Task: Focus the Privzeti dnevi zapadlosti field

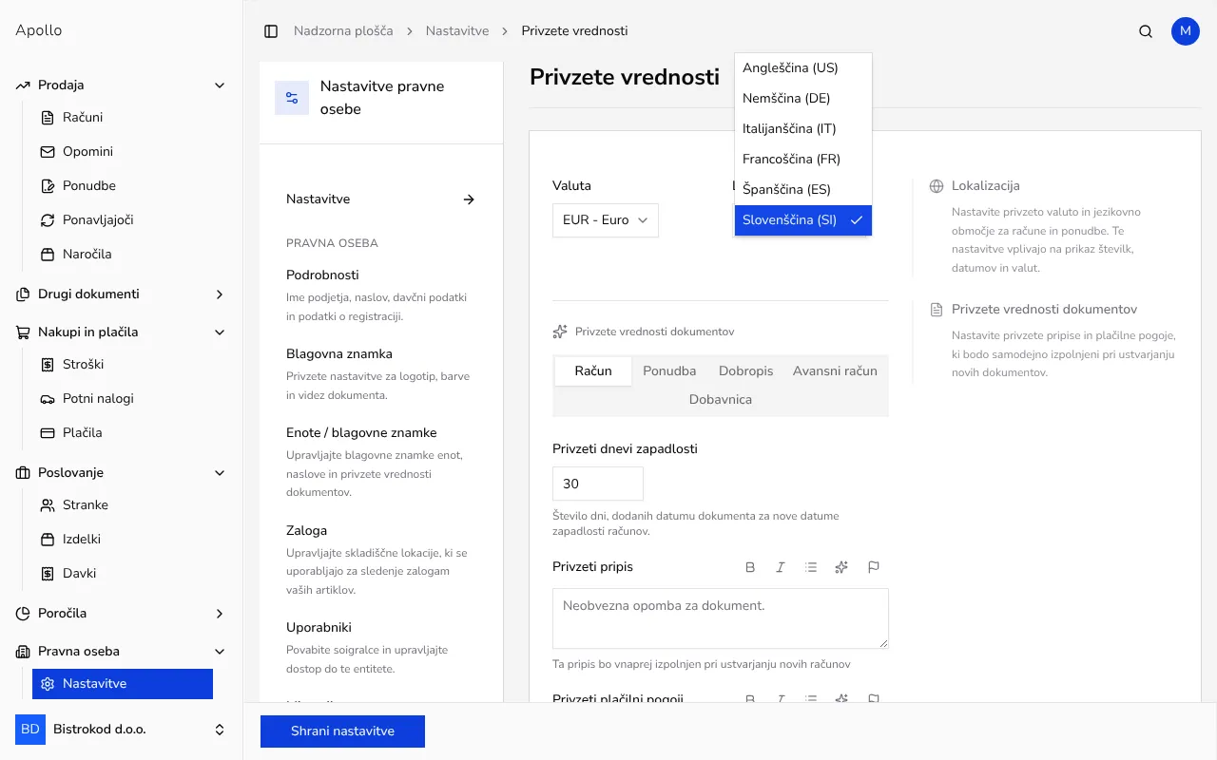Action: pyautogui.click(x=598, y=484)
